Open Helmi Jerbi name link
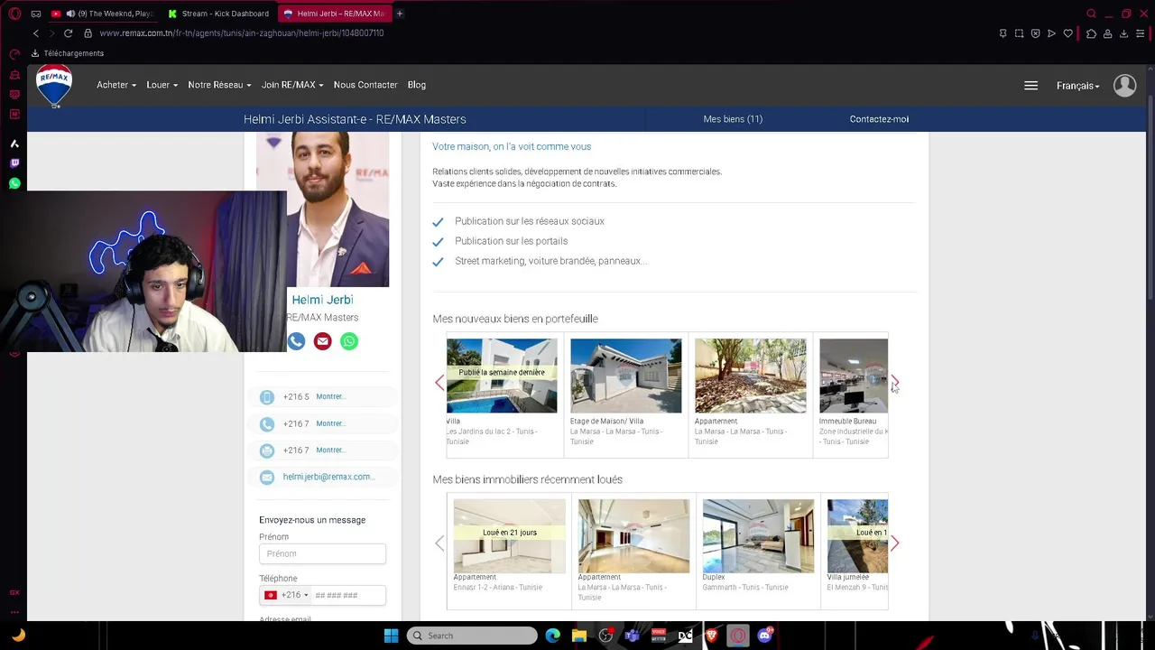Screen dimensions: 1155x650 coord(322,300)
